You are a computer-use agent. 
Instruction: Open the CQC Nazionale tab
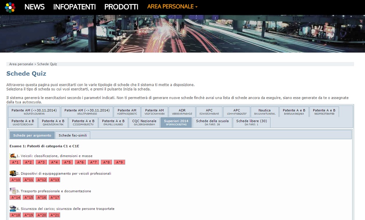144,122
